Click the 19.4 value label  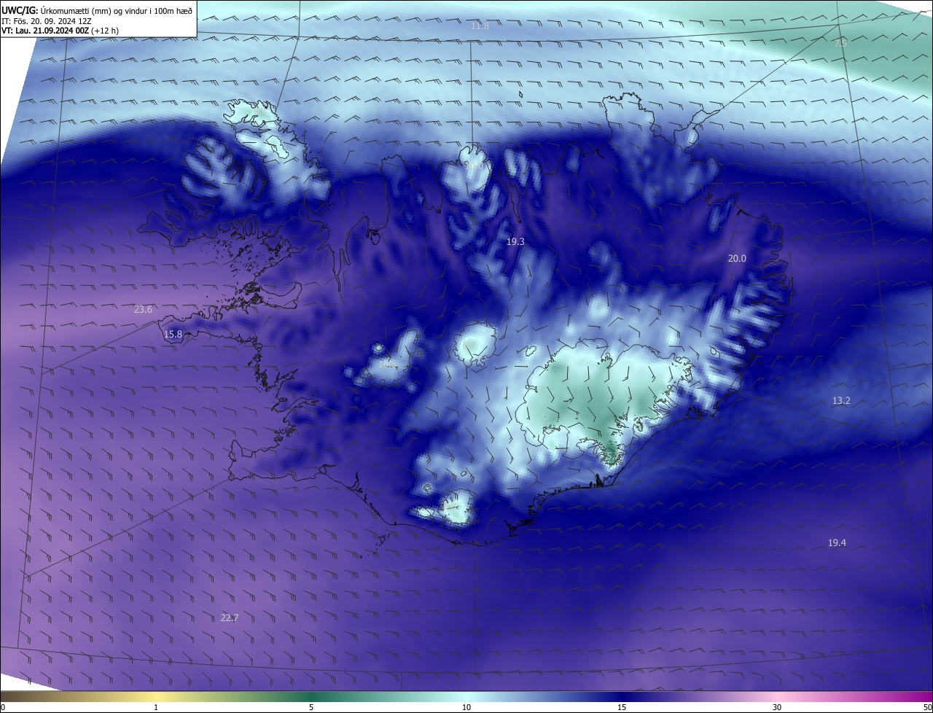[837, 543]
